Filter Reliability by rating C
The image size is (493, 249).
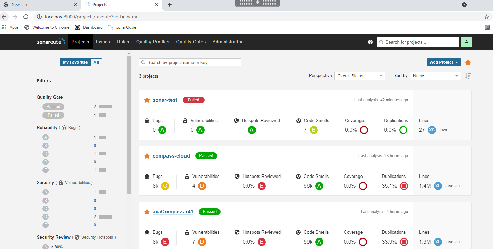[x=46, y=154]
